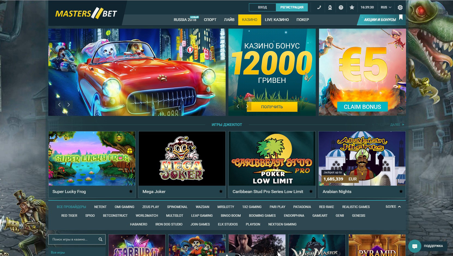The height and width of the screenshot is (256, 453).
Task: Filter by ELK STUDIOS provider
Action: [228, 224]
